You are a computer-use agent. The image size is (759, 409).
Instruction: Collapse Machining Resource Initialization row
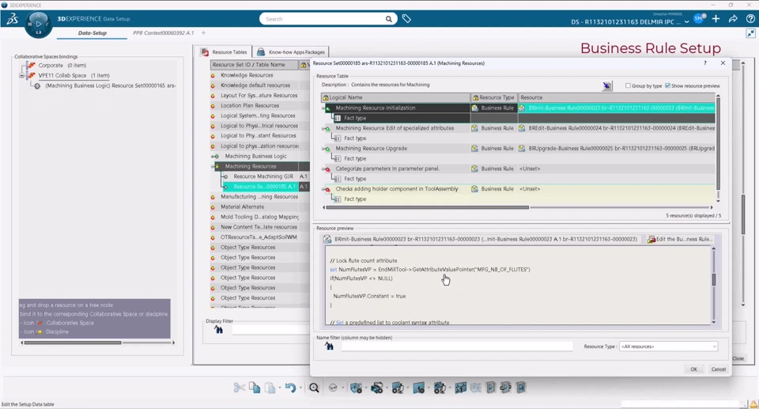click(323, 108)
